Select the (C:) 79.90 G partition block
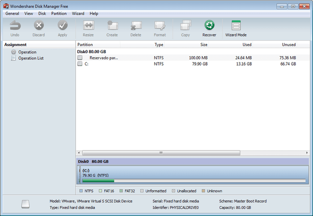 [x=194, y=175]
